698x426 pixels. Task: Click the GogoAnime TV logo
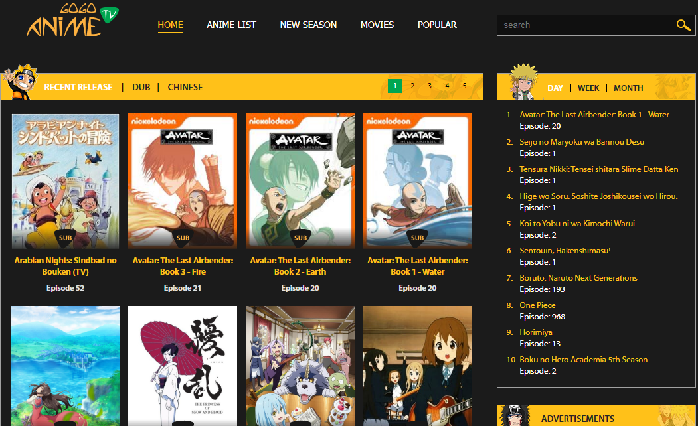point(69,21)
